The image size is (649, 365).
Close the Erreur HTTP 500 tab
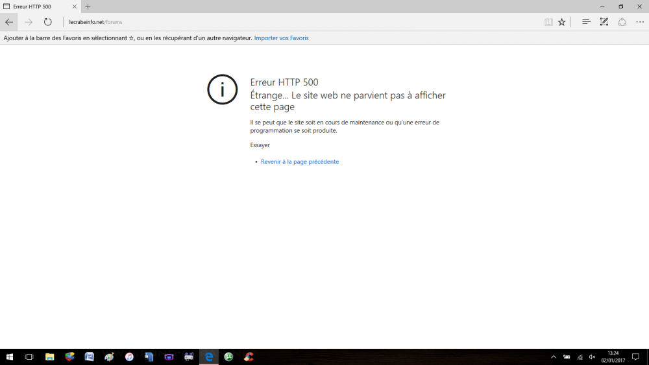[75, 6]
